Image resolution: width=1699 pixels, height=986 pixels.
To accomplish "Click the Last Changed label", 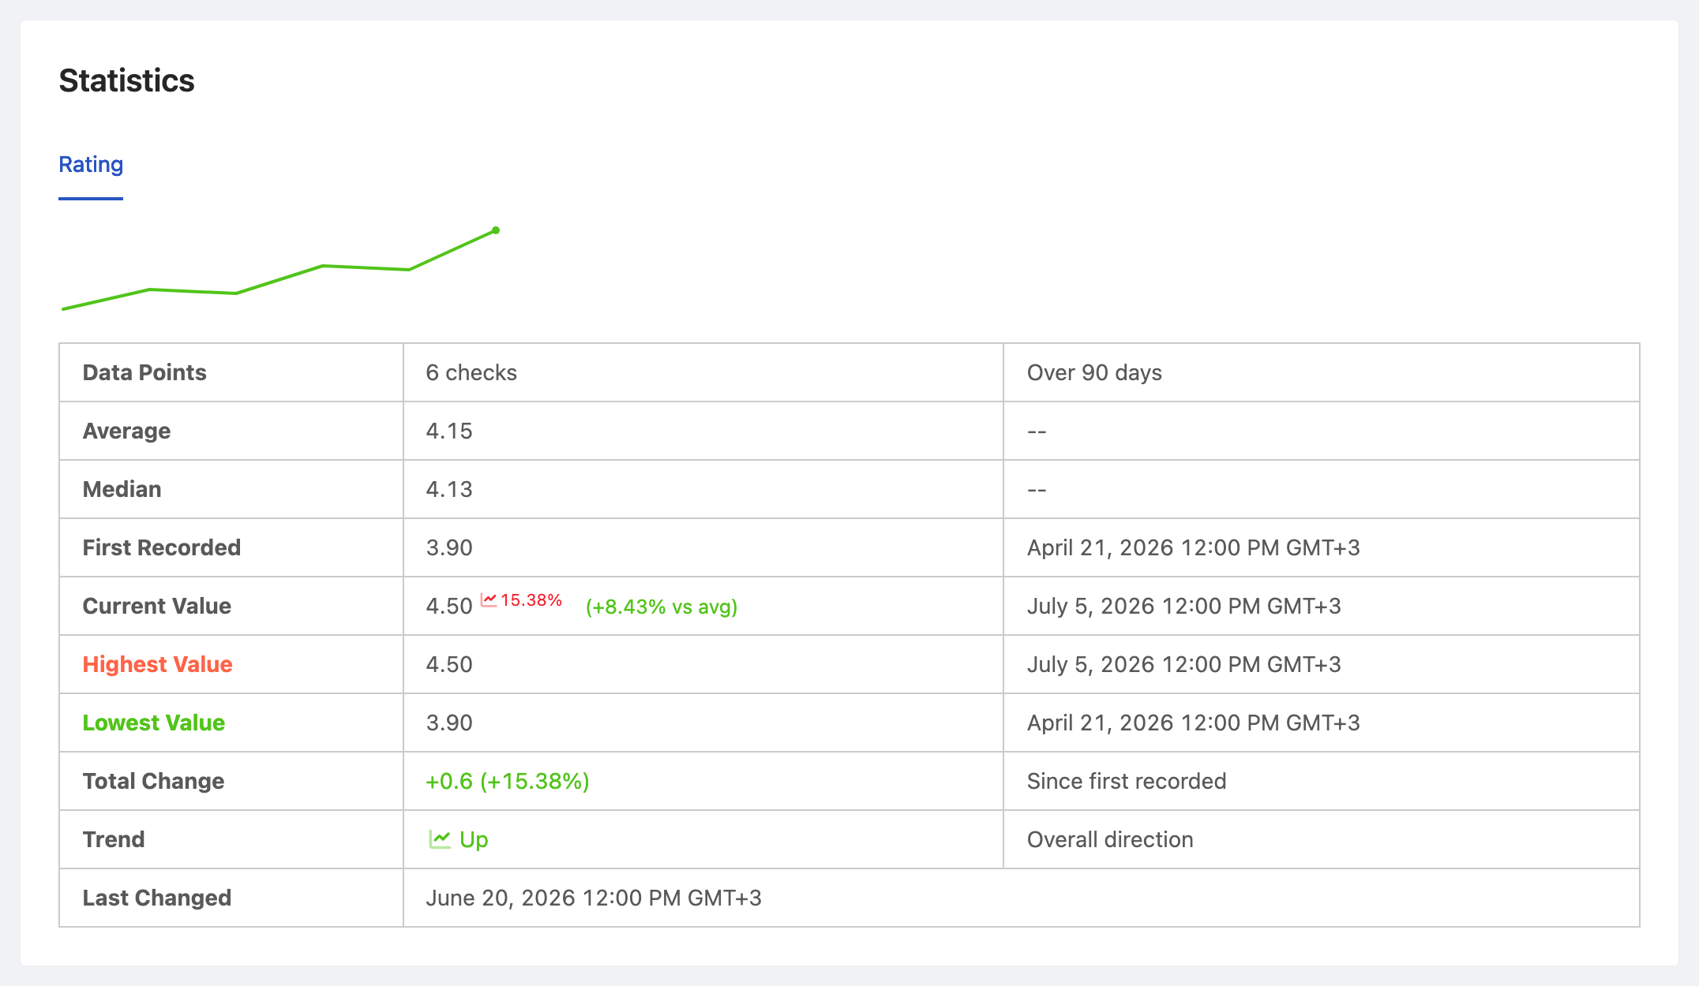I will (x=157, y=898).
